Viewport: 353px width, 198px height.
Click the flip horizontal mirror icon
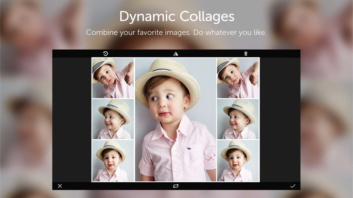176,54
